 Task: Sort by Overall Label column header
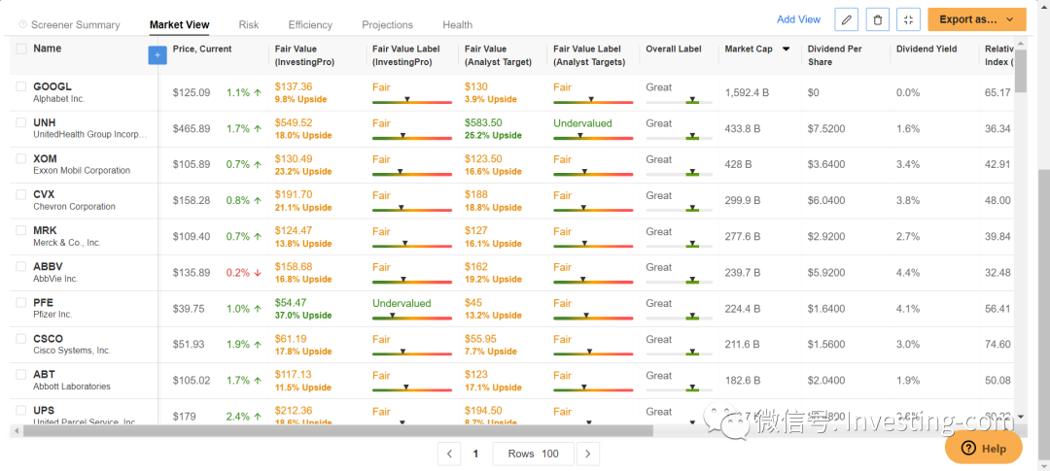[673, 49]
